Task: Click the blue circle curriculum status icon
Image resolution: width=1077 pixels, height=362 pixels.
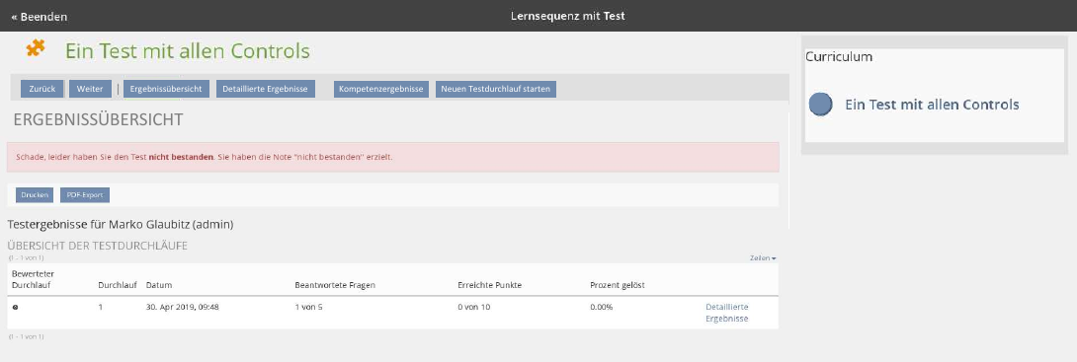Action: click(821, 105)
